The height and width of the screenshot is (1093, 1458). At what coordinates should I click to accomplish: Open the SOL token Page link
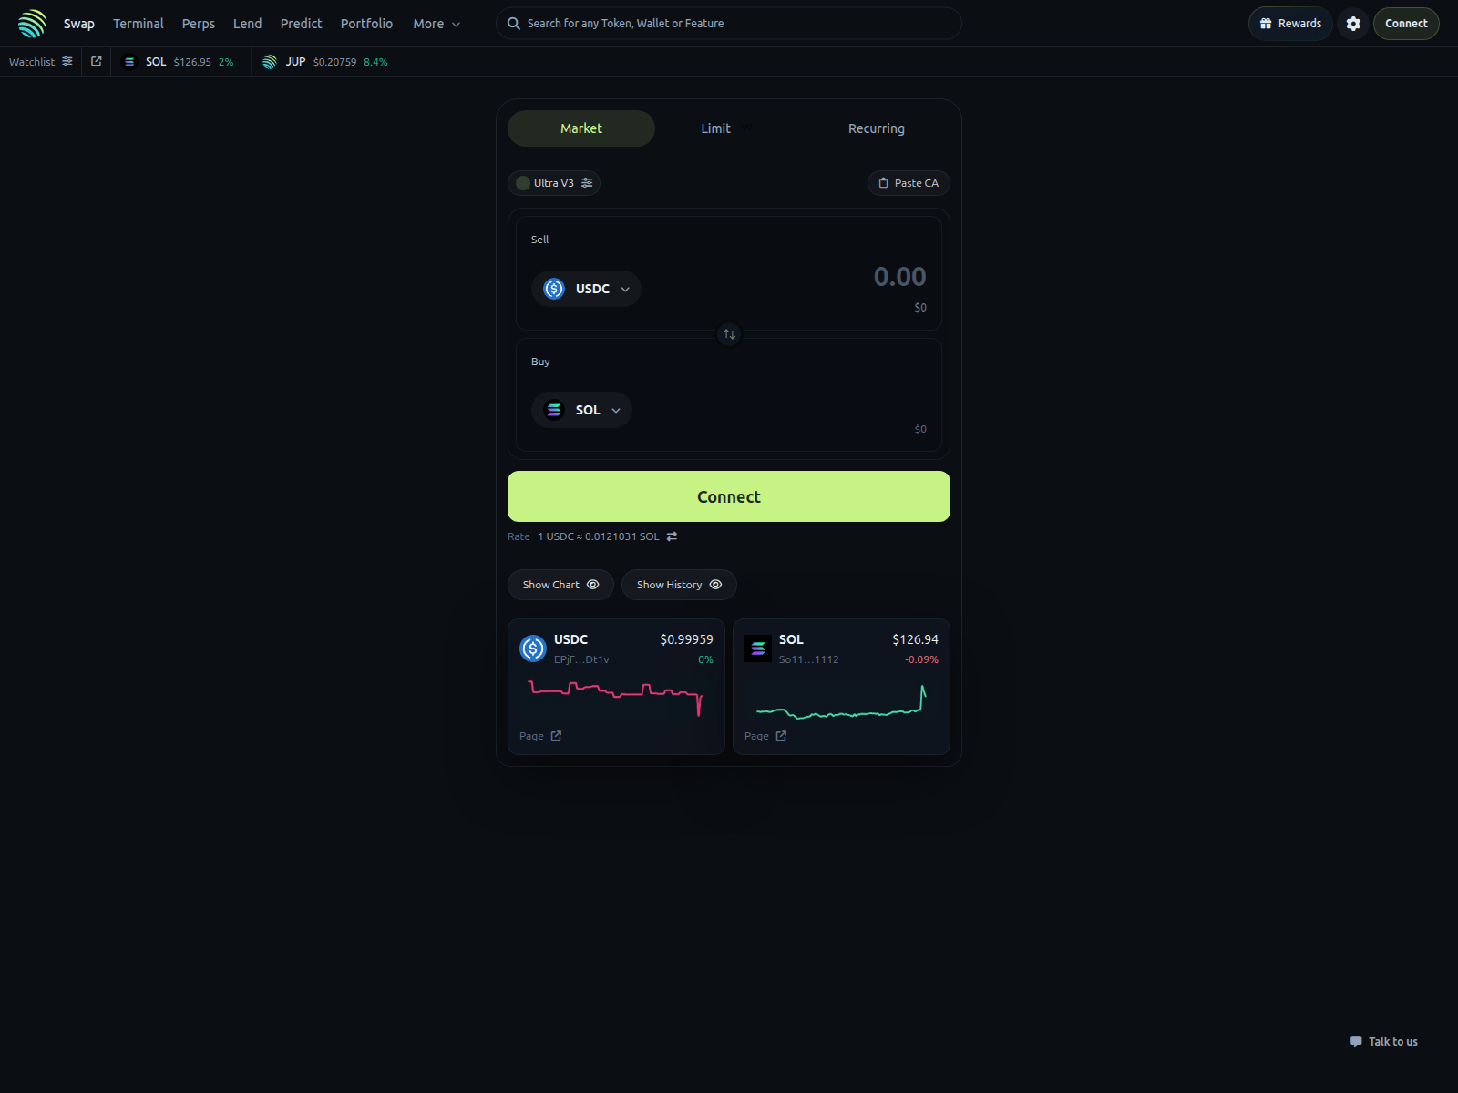click(x=765, y=736)
